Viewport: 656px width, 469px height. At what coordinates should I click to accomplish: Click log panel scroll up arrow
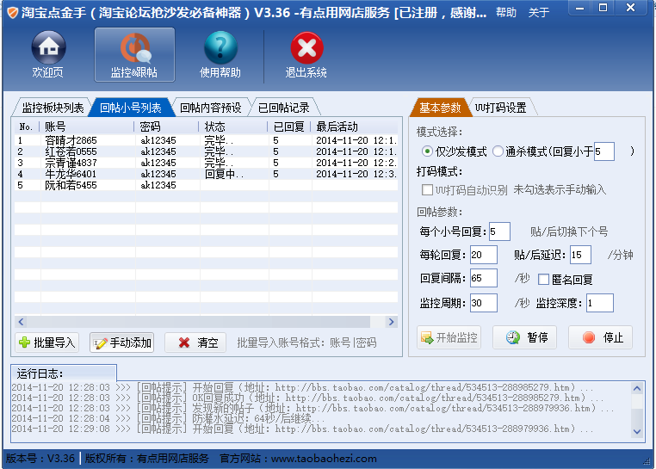pyautogui.click(x=637, y=388)
